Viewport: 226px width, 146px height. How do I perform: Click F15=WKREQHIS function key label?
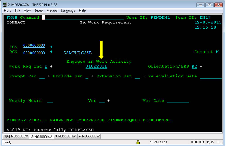(x=124, y=120)
